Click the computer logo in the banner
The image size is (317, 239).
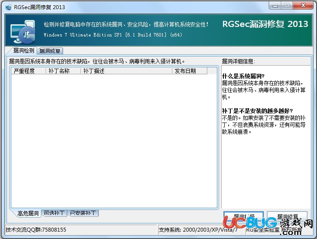23,32
